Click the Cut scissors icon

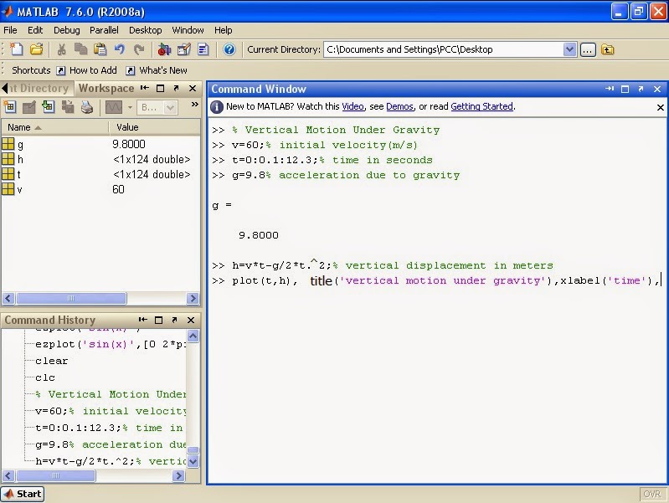click(x=61, y=49)
